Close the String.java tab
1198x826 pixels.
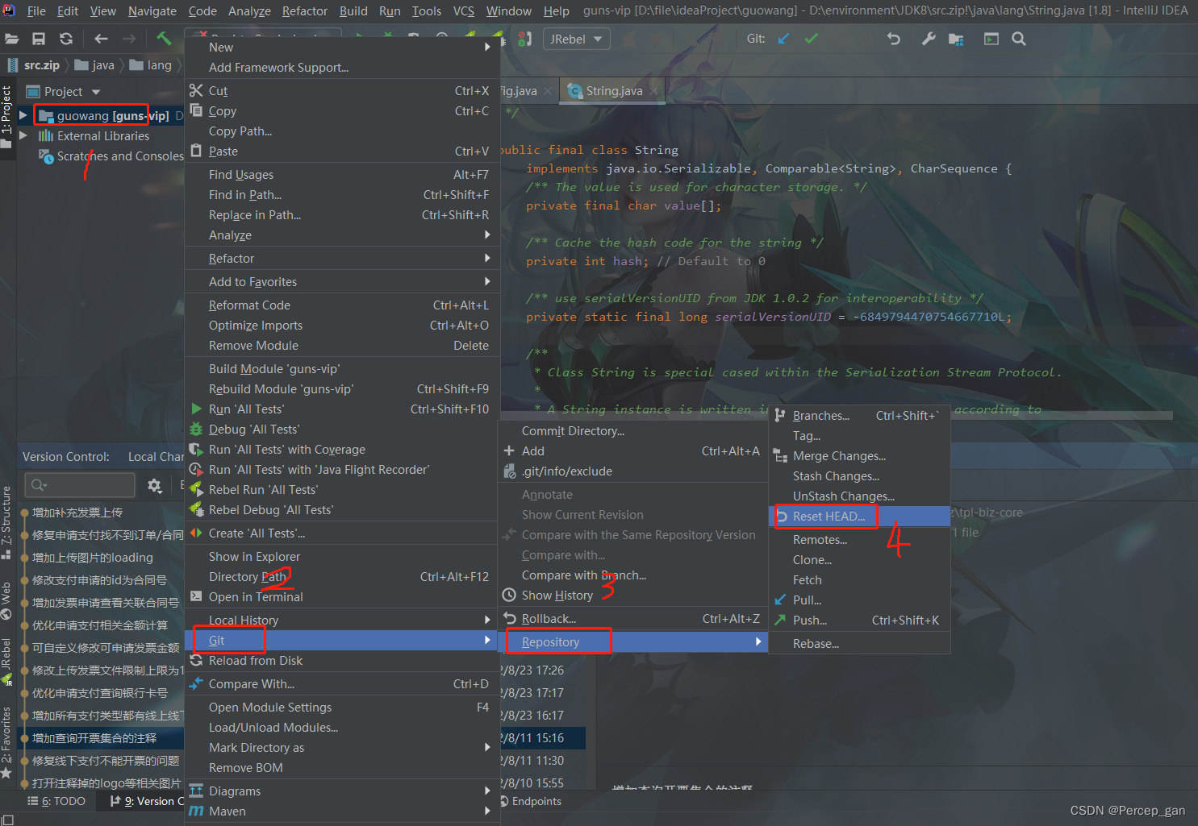[654, 91]
